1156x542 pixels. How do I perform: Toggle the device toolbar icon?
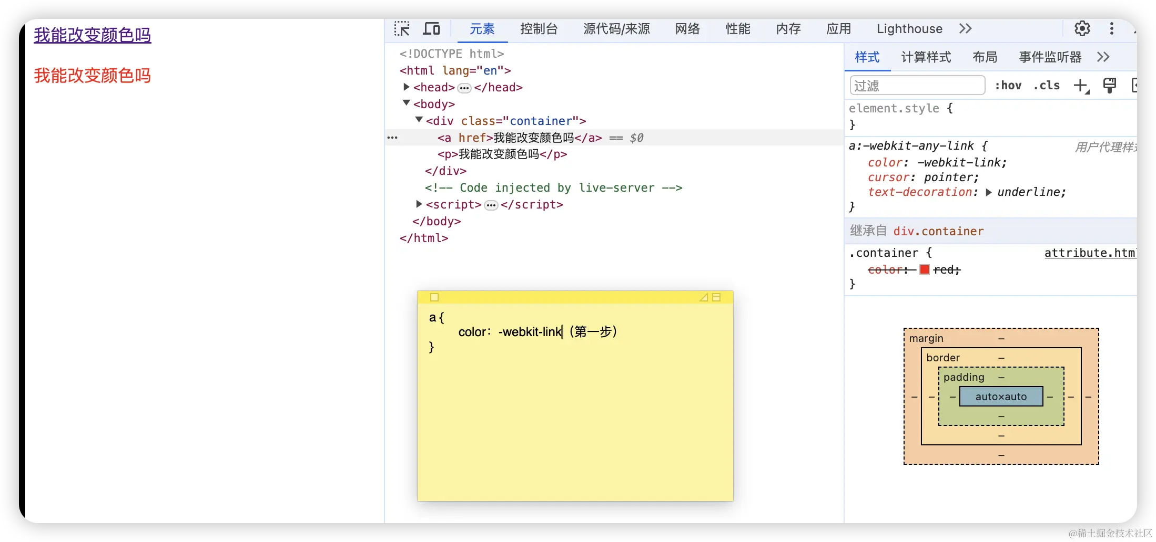coord(431,29)
